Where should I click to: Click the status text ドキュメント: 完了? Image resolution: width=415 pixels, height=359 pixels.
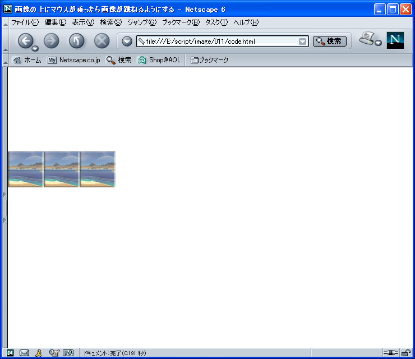(x=115, y=353)
